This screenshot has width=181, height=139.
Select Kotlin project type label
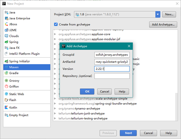pos(13,107)
